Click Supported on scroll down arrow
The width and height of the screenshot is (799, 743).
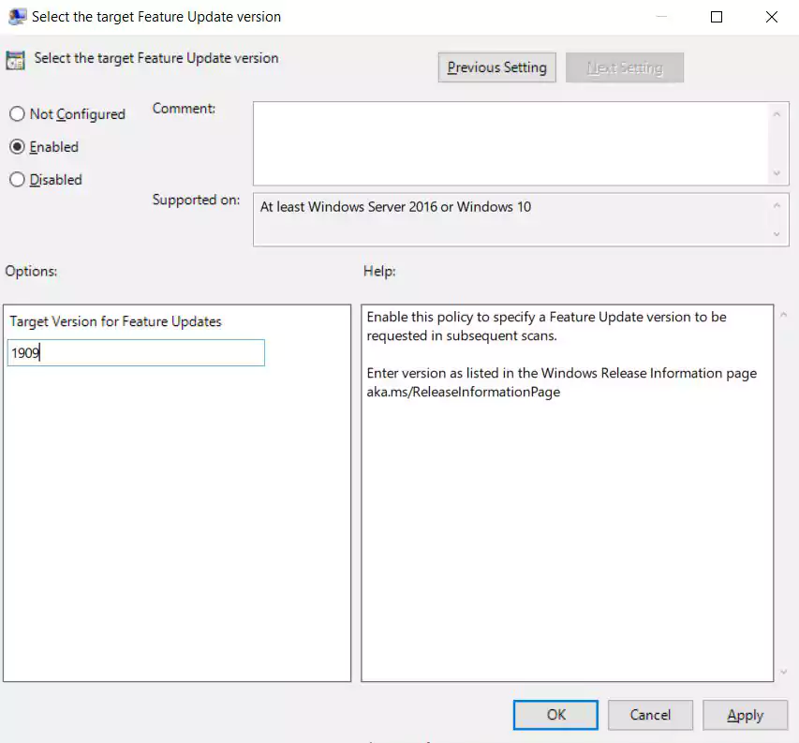tap(777, 234)
